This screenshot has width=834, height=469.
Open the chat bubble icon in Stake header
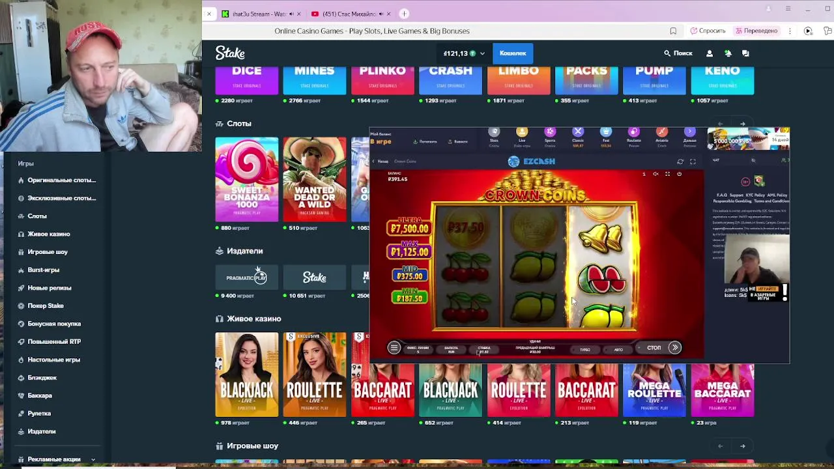(745, 53)
